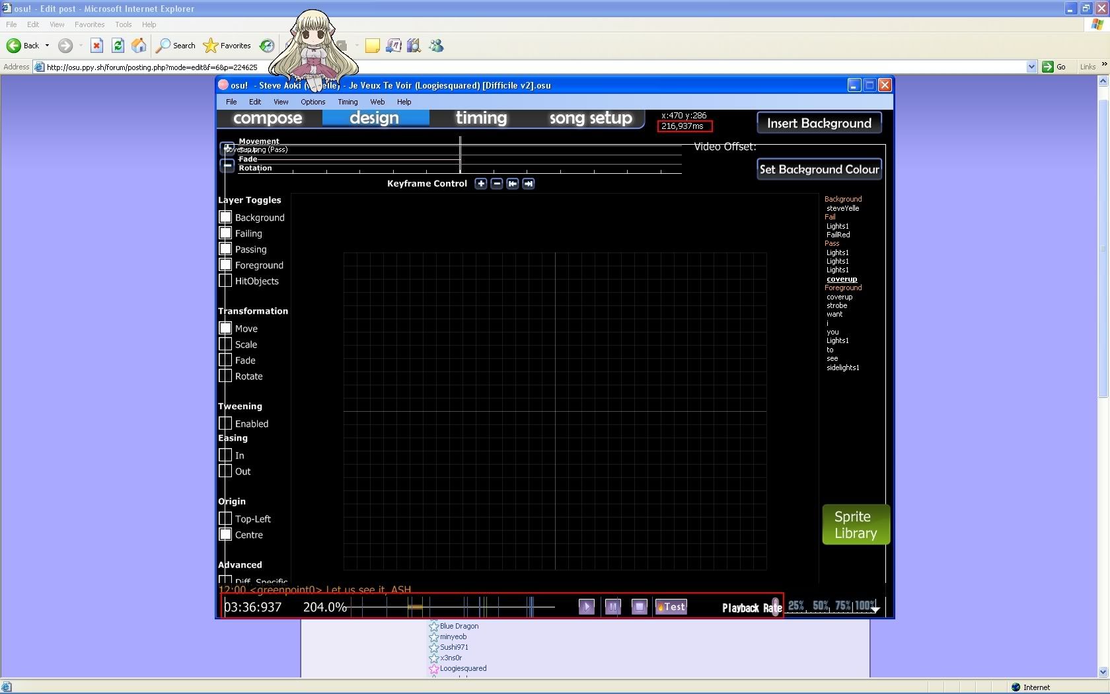The height and width of the screenshot is (694, 1110).
Task: Open the Sprite Library
Action: coord(856,525)
